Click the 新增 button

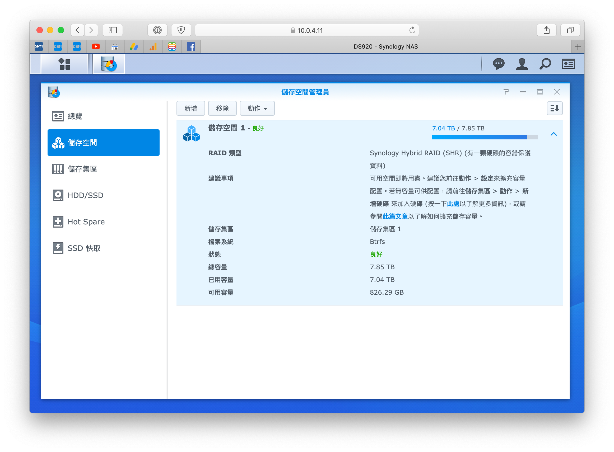[x=190, y=108]
